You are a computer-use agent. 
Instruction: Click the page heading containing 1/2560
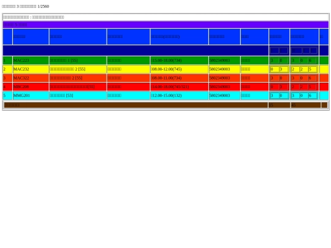[26, 6]
